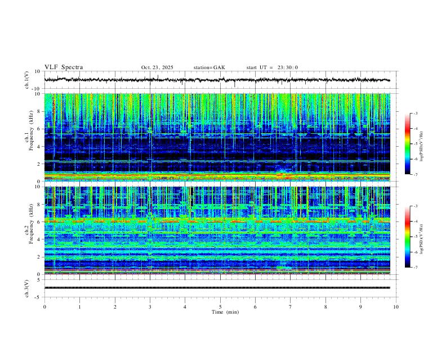This screenshot has height=344, width=446.
Task: Click the time axis tick label '9'
Action: (360, 307)
